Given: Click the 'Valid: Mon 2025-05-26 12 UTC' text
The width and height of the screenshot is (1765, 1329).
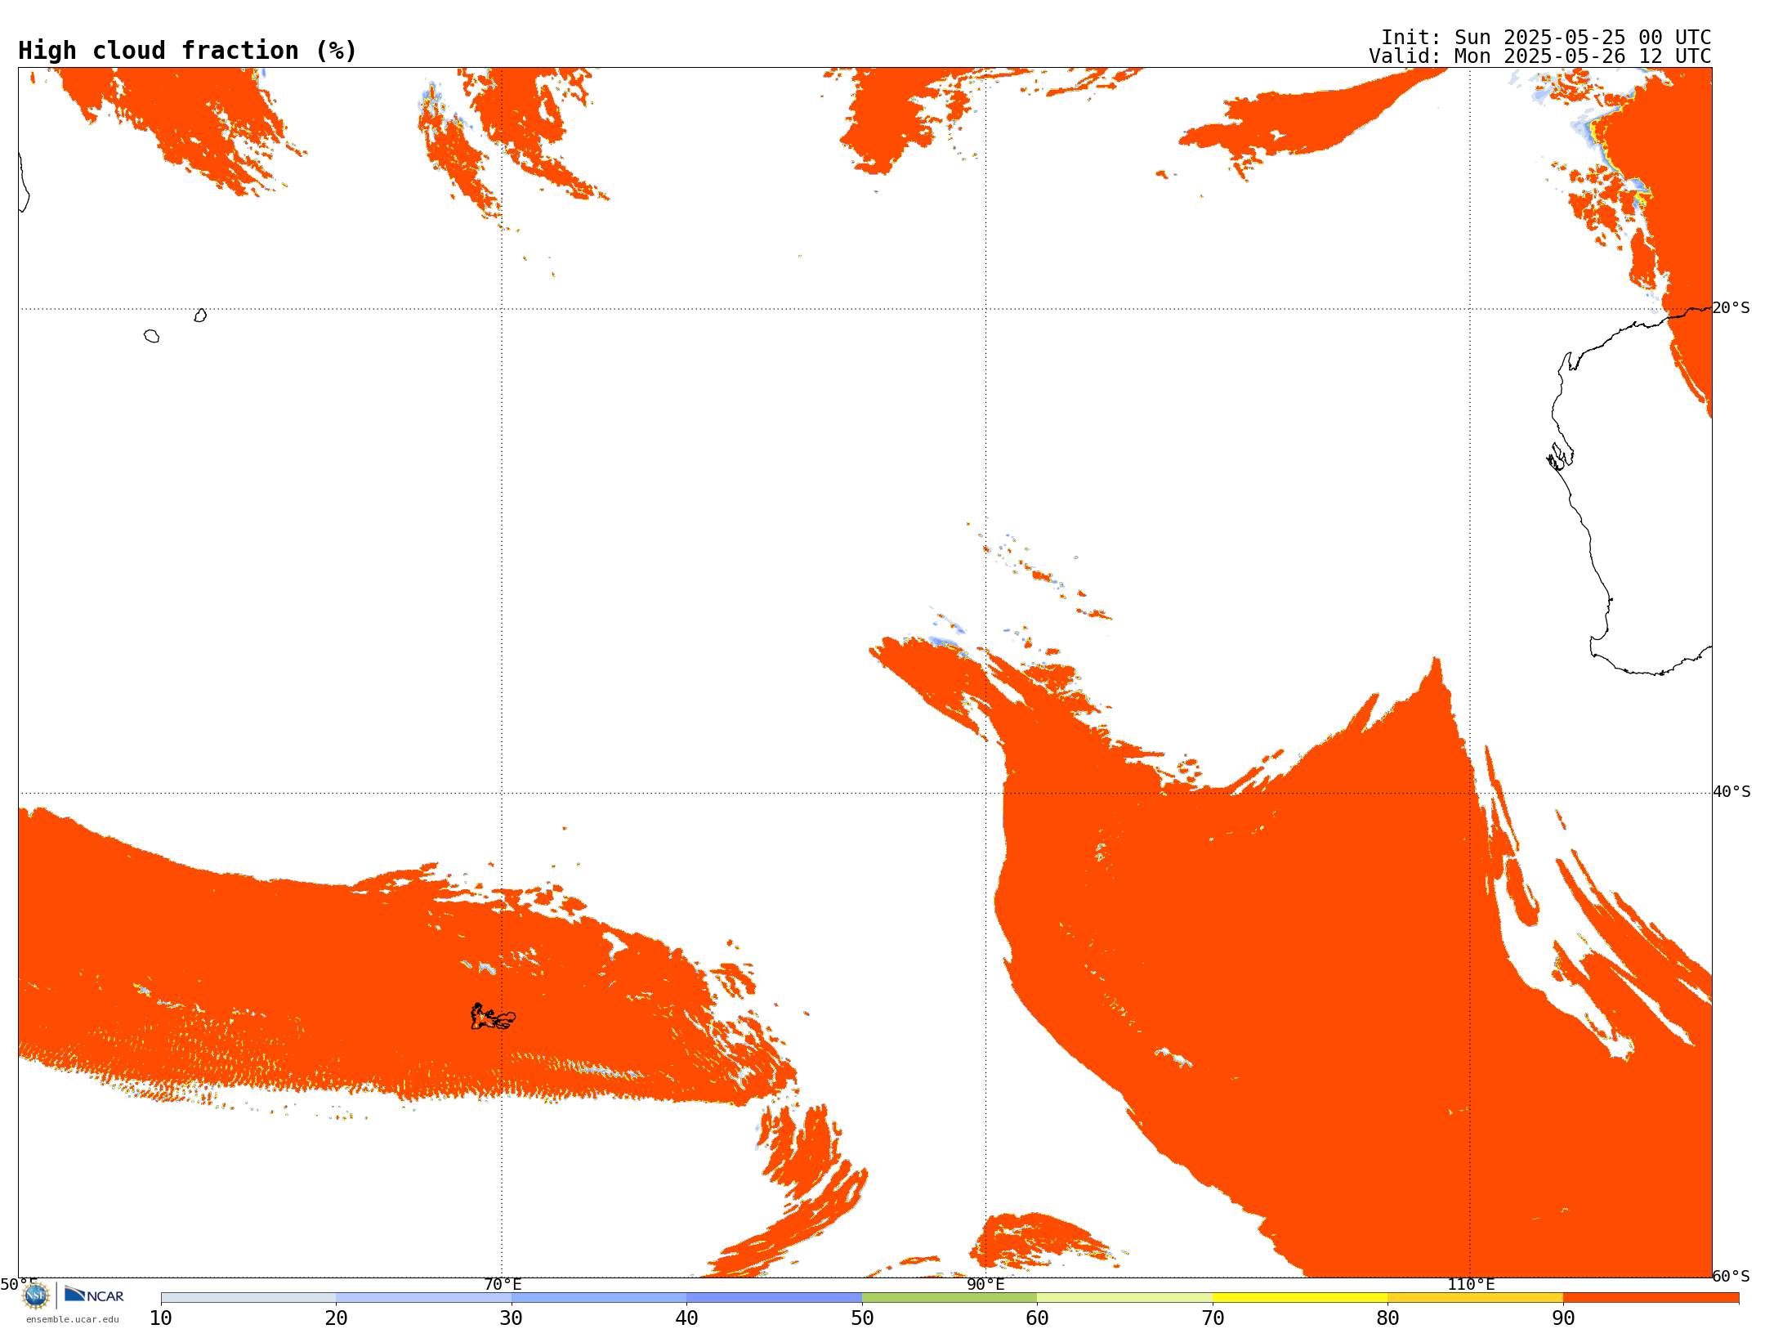Looking at the screenshot, I should (x=1540, y=56).
